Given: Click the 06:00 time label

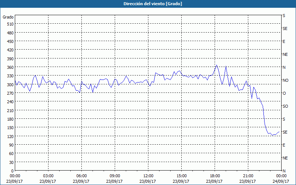Looking at the screenshot, I should click(81, 176).
